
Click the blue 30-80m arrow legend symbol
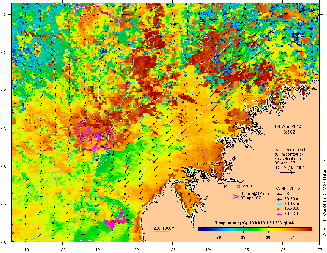click(x=279, y=199)
